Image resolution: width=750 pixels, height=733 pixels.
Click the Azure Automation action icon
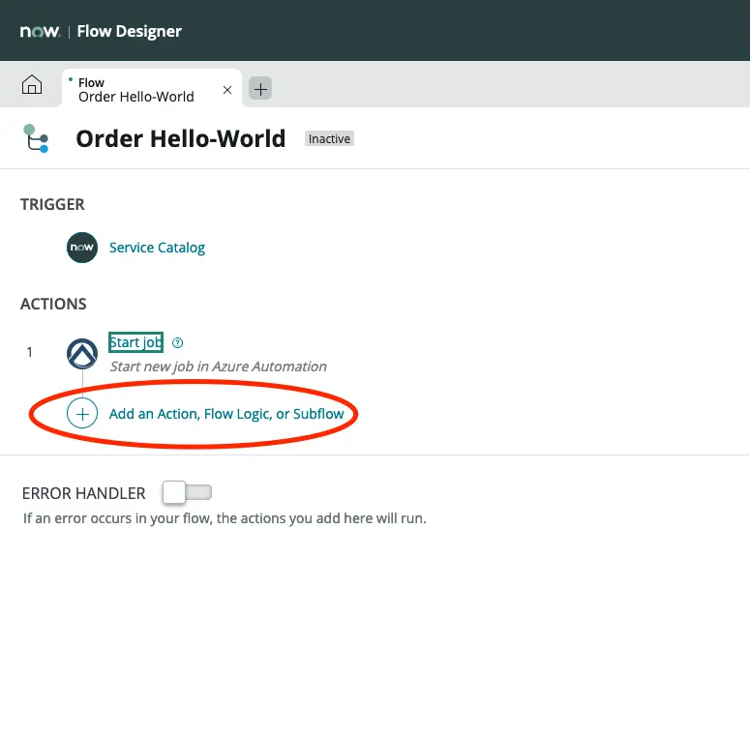82,354
